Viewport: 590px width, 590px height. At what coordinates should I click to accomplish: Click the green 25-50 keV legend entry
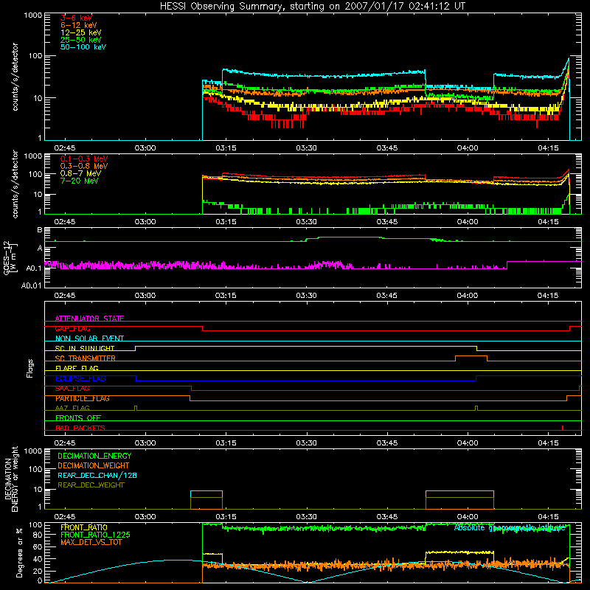[x=81, y=40]
